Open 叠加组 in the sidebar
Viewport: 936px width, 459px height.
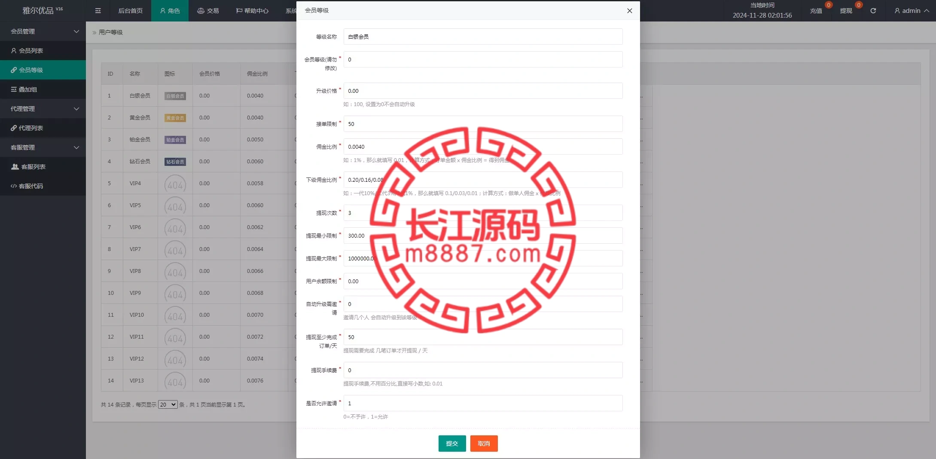click(43, 89)
